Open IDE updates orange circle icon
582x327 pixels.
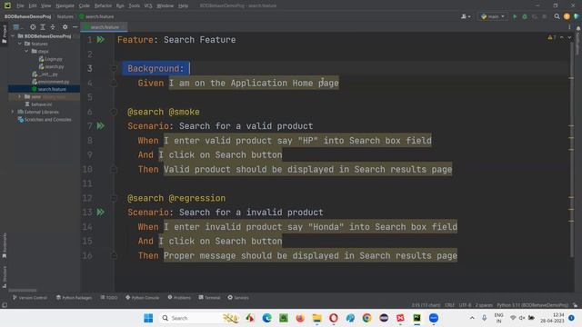coord(567,16)
